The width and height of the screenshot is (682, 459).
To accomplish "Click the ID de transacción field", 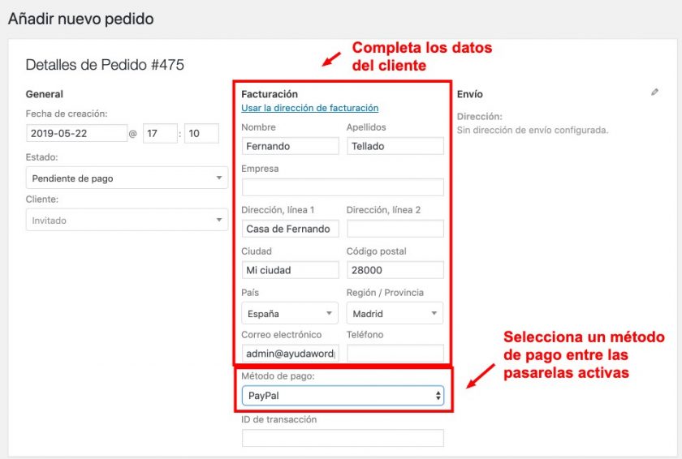I will (343, 438).
